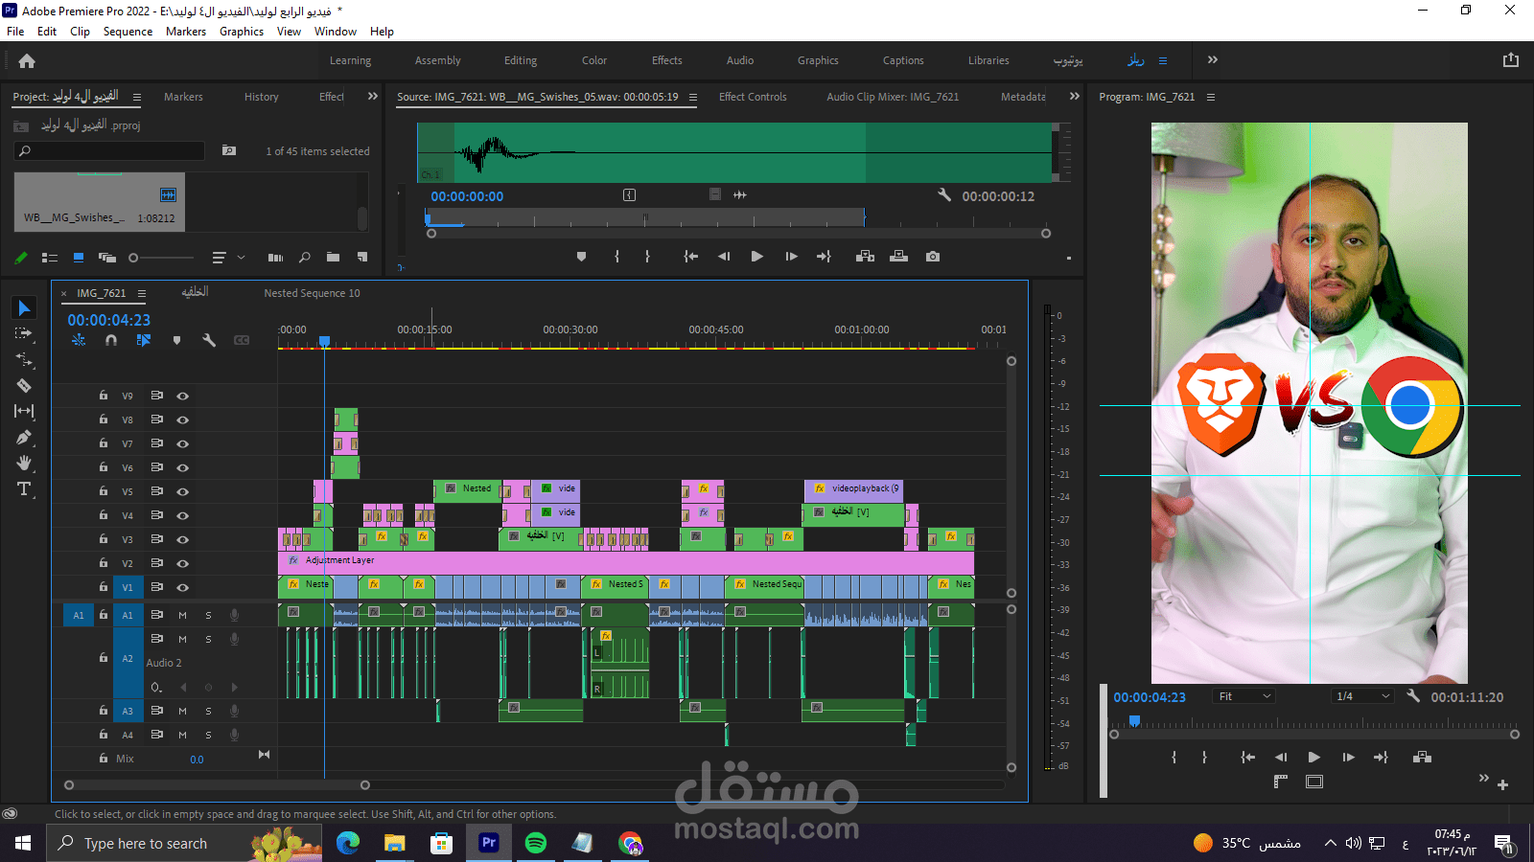
Task: Click Find magnifier in Project panel
Action: click(305, 258)
